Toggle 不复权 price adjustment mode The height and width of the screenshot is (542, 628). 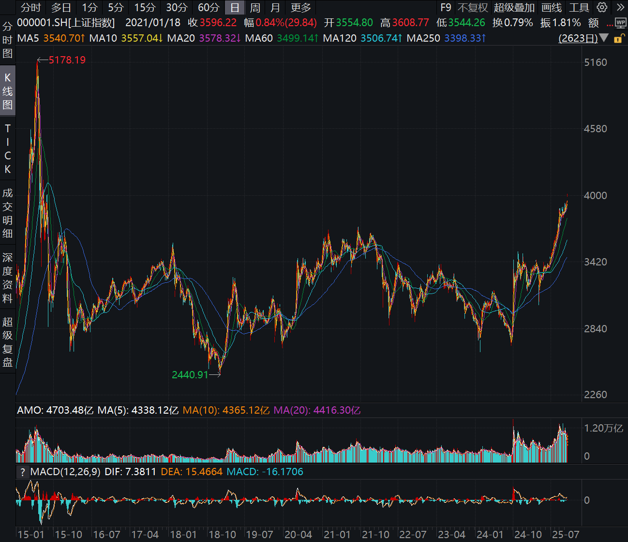(472, 8)
